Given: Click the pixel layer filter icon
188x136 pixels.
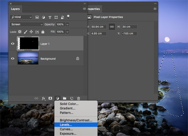Looking at the screenshot, I should 37,17.
